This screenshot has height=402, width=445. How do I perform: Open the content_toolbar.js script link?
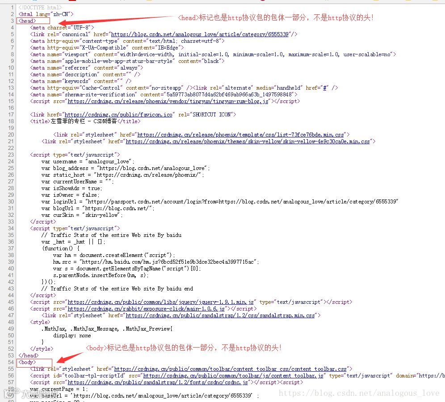[233, 376]
